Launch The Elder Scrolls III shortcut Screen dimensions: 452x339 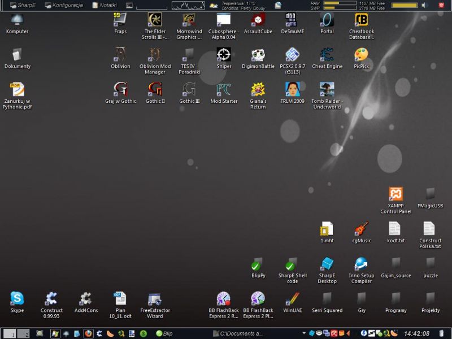coord(155,26)
